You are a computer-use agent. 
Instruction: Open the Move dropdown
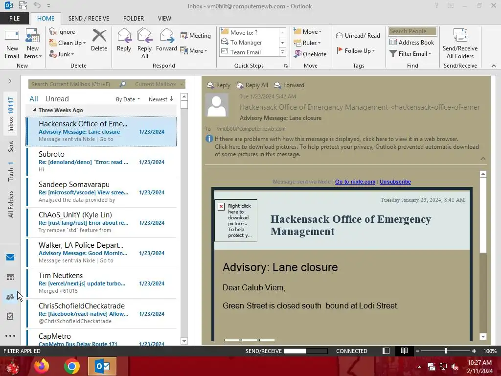pos(308,31)
